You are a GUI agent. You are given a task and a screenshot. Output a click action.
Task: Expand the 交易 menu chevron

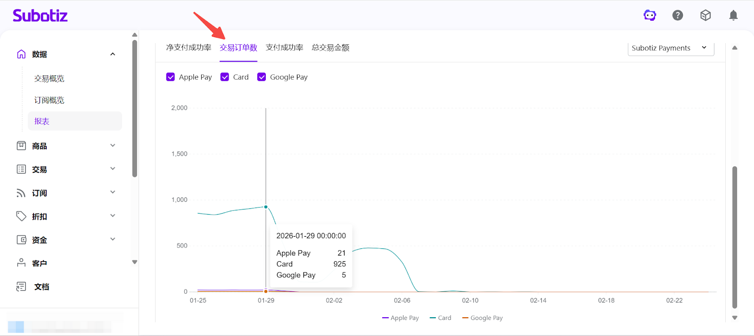click(113, 169)
